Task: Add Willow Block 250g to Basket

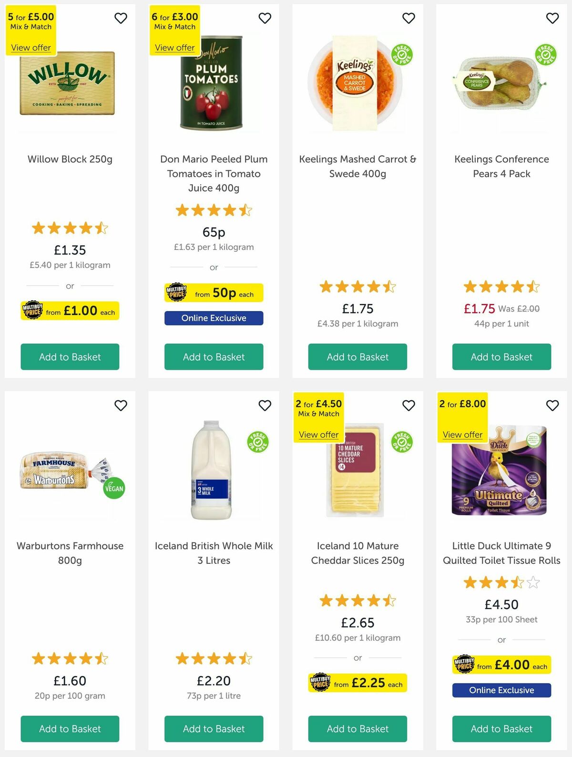Action: pos(70,356)
